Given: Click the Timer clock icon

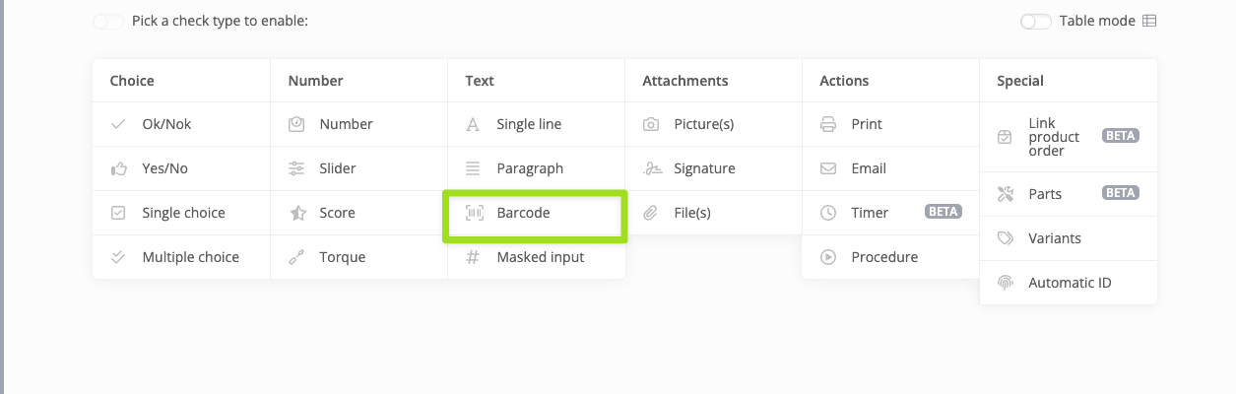Looking at the screenshot, I should [x=828, y=213].
